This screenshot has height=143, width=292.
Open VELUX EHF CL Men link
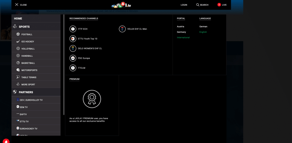coord(137,29)
